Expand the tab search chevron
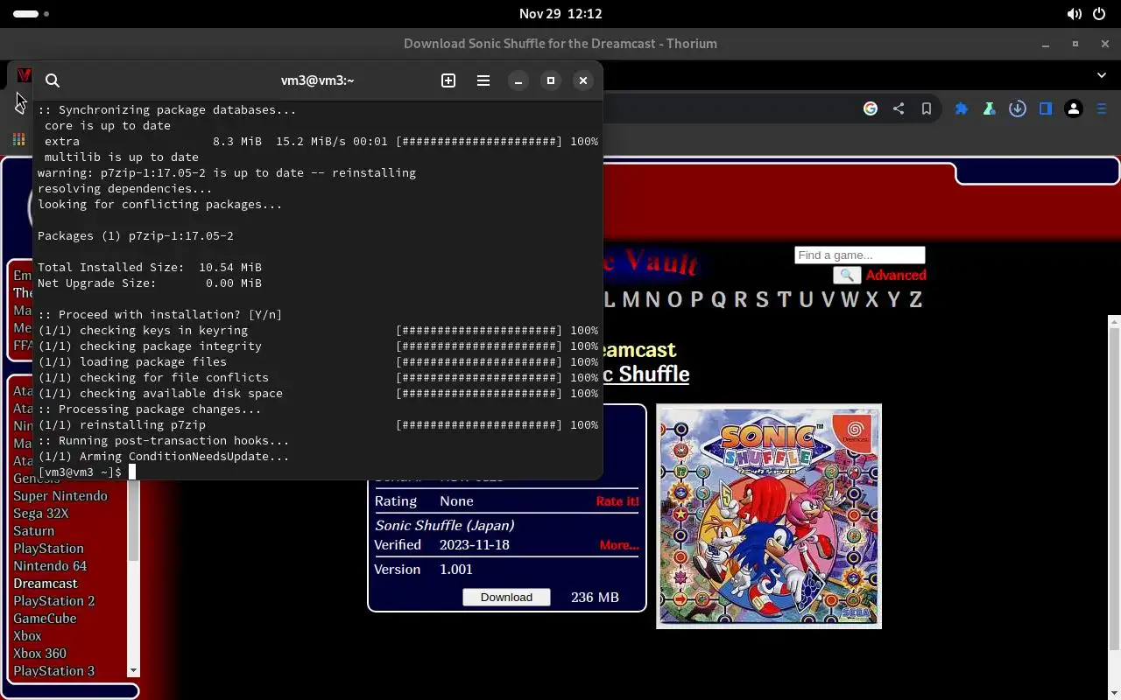The height and width of the screenshot is (700, 1121). (1102, 75)
